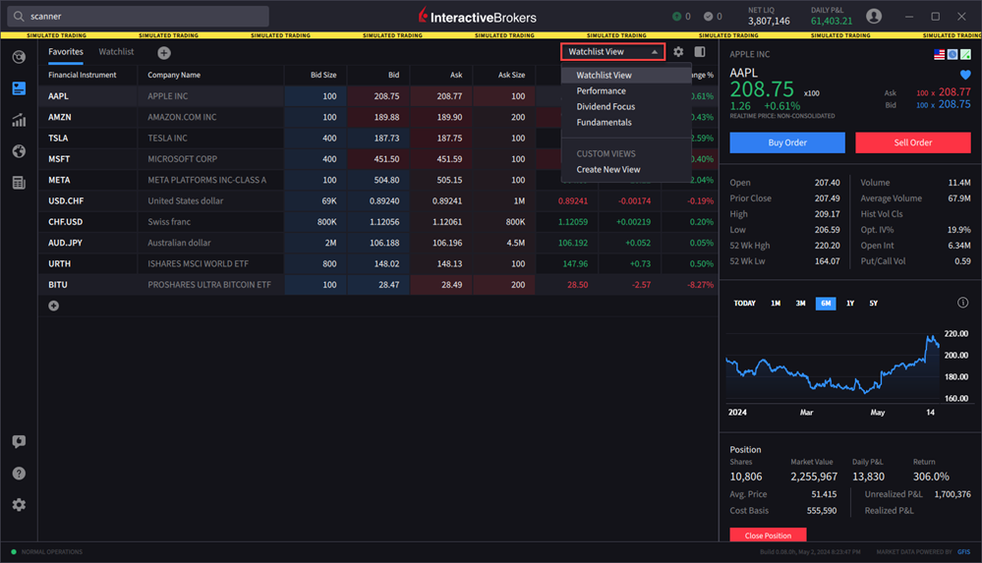Open the bar-chart sidebar icon
Image resolution: width=982 pixels, height=563 pixels.
tap(19, 120)
